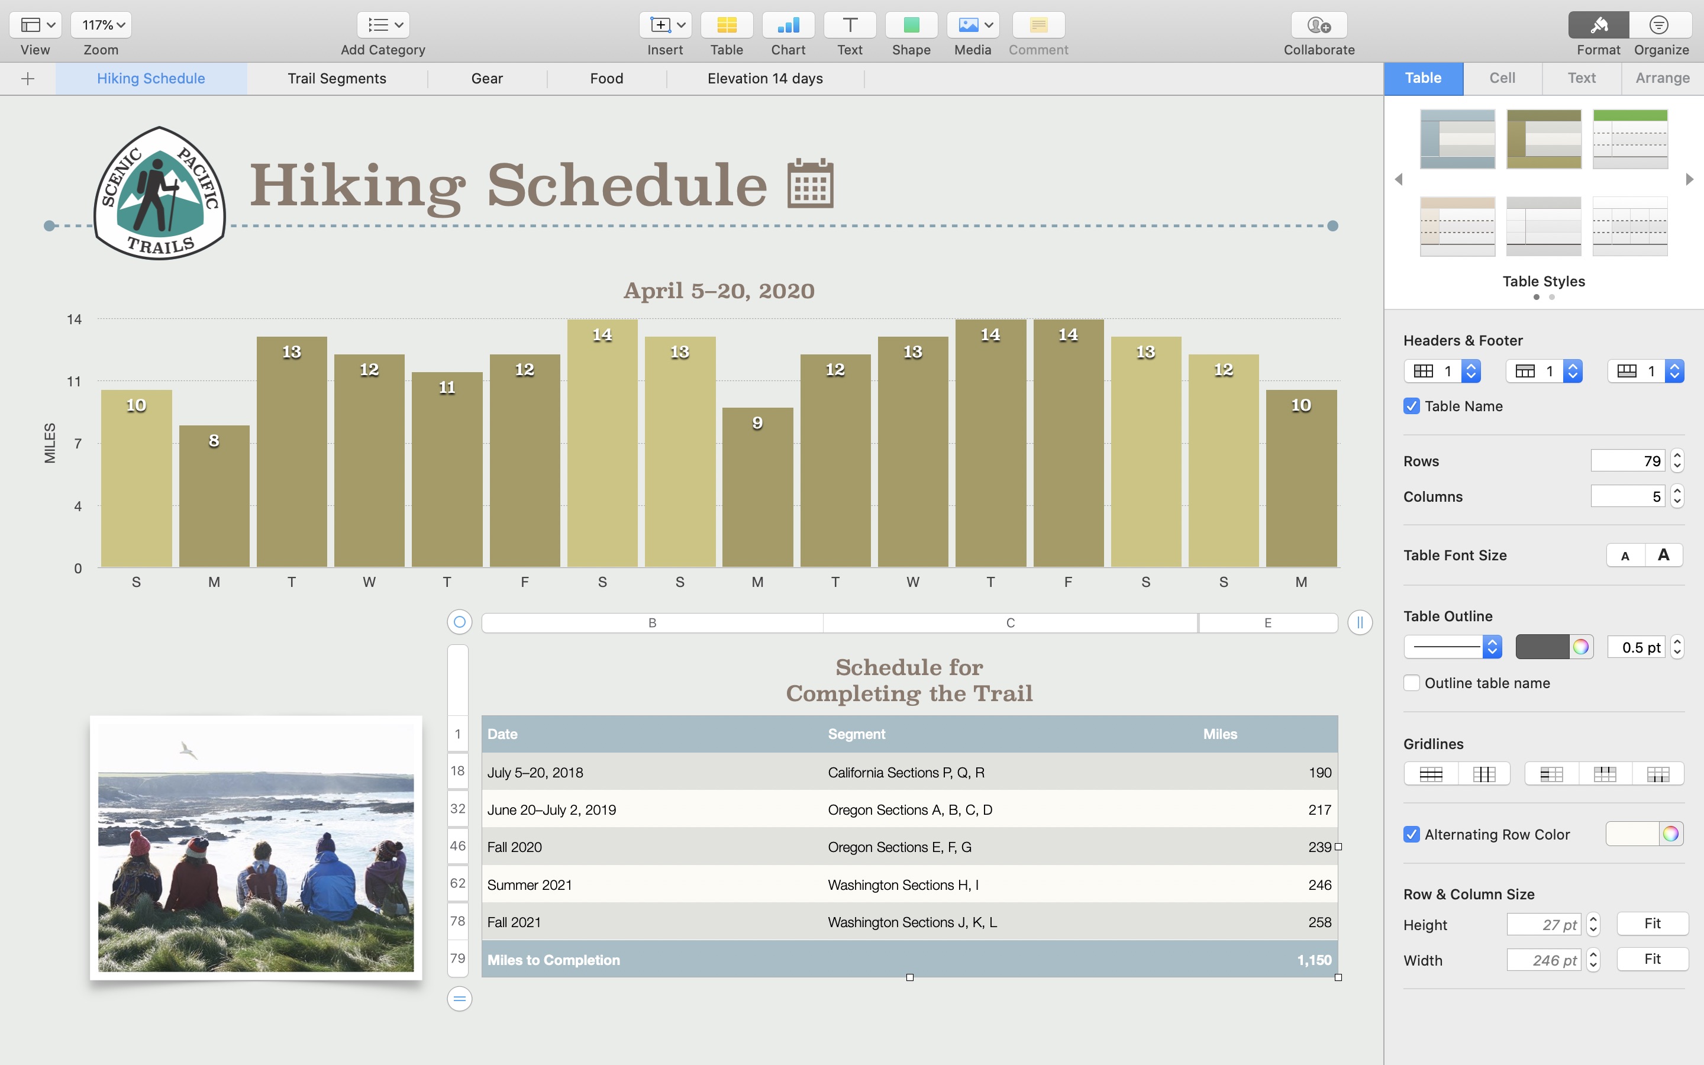The width and height of the screenshot is (1704, 1065).
Task: Click the add column handle
Action: click(1360, 622)
